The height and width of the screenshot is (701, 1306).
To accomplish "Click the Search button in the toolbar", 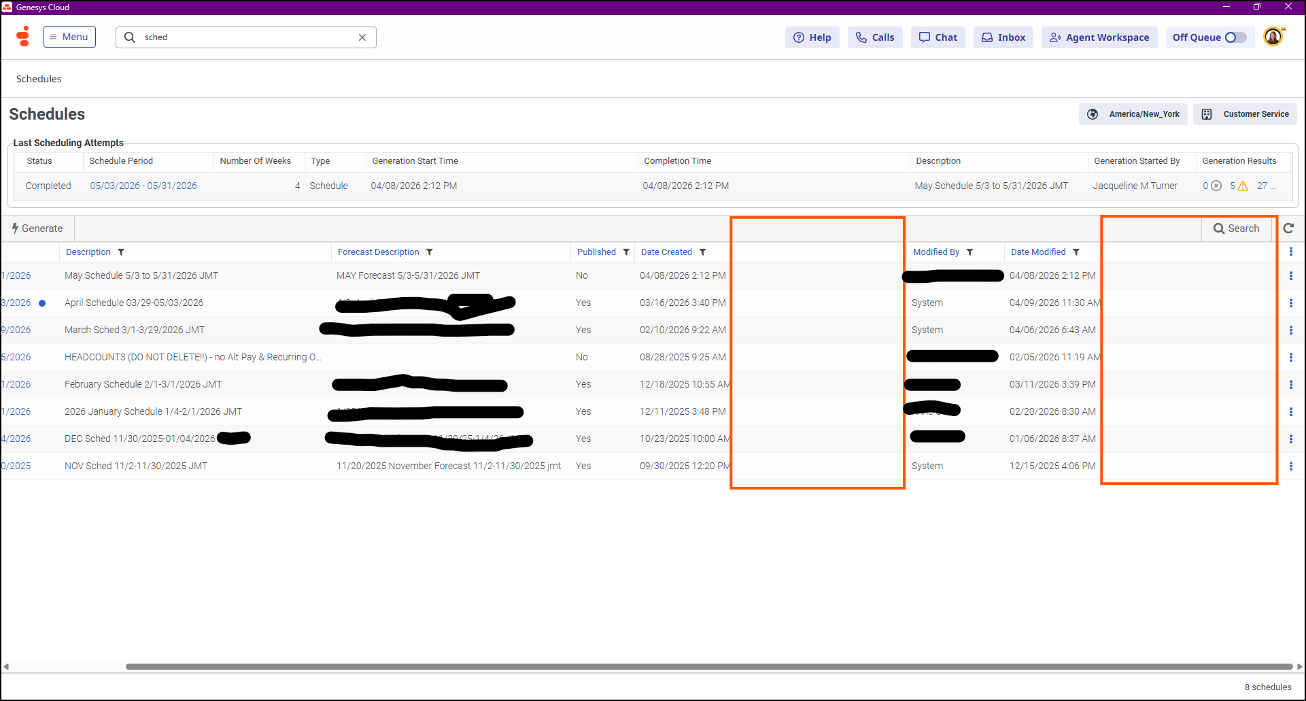I will (1237, 228).
